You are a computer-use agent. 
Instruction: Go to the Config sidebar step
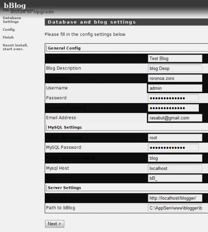click(x=9, y=30)
